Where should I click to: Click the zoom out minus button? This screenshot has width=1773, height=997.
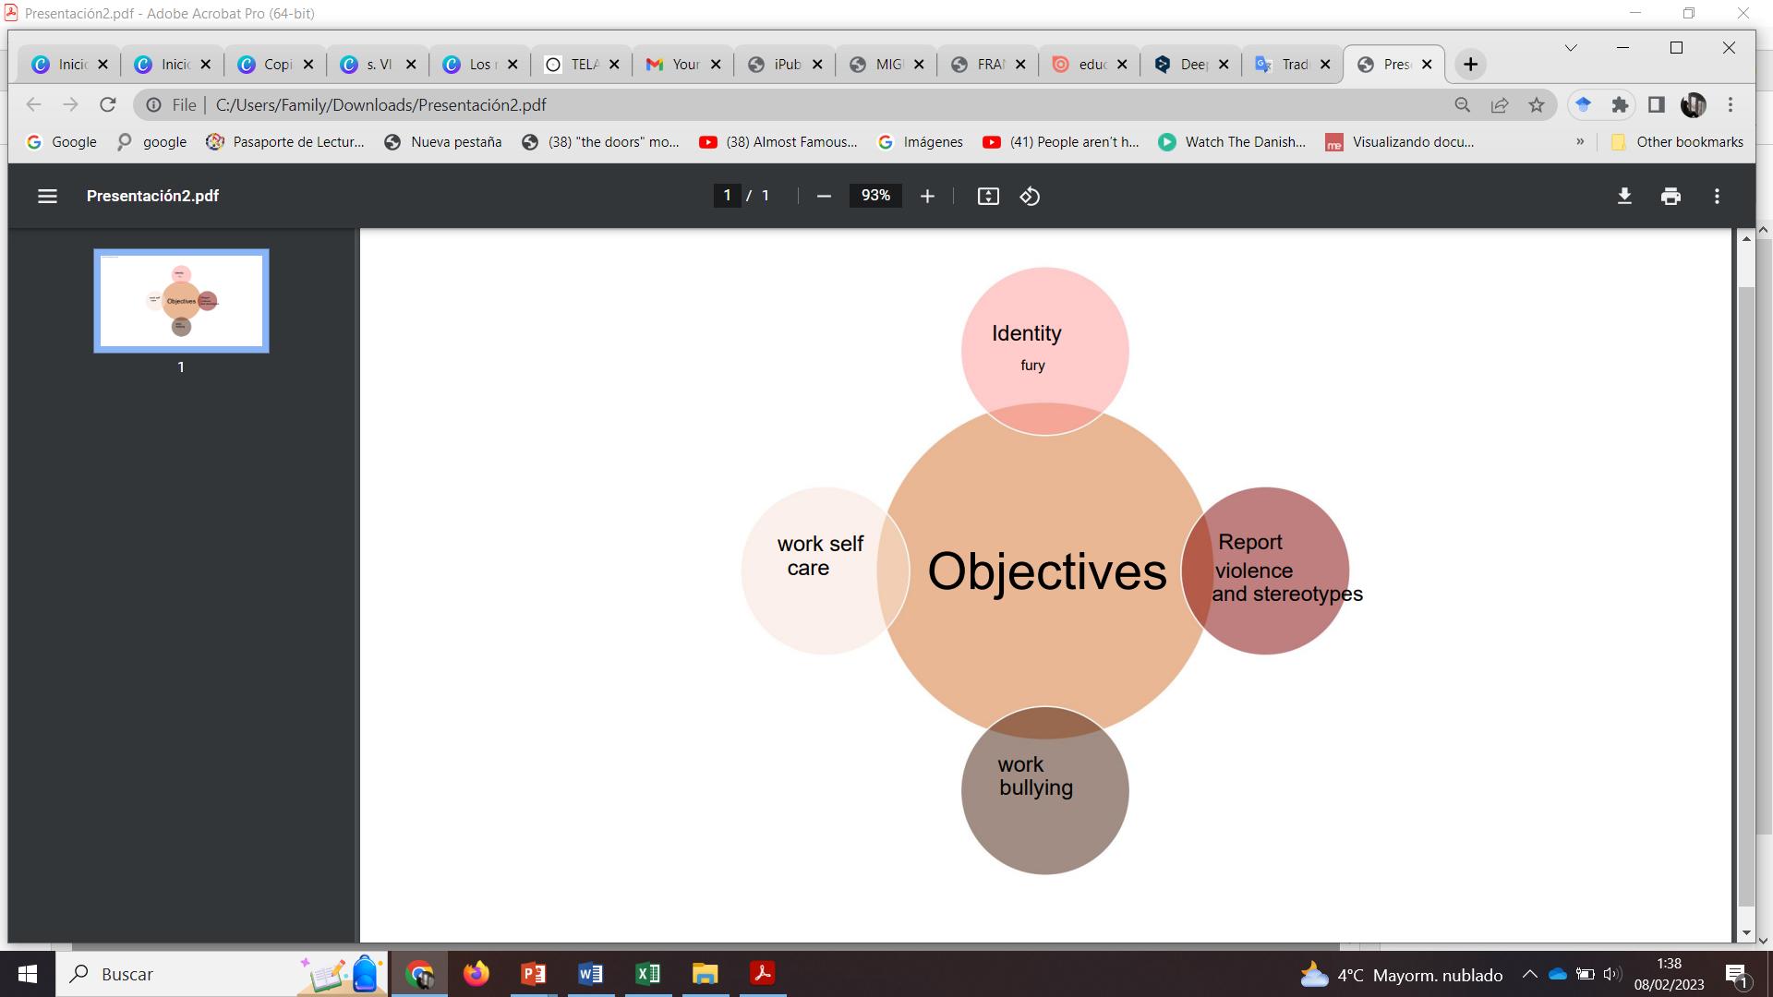point(824,196)
